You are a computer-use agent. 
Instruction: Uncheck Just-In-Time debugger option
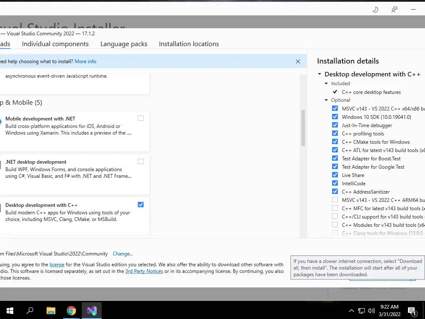coord(335,125)
